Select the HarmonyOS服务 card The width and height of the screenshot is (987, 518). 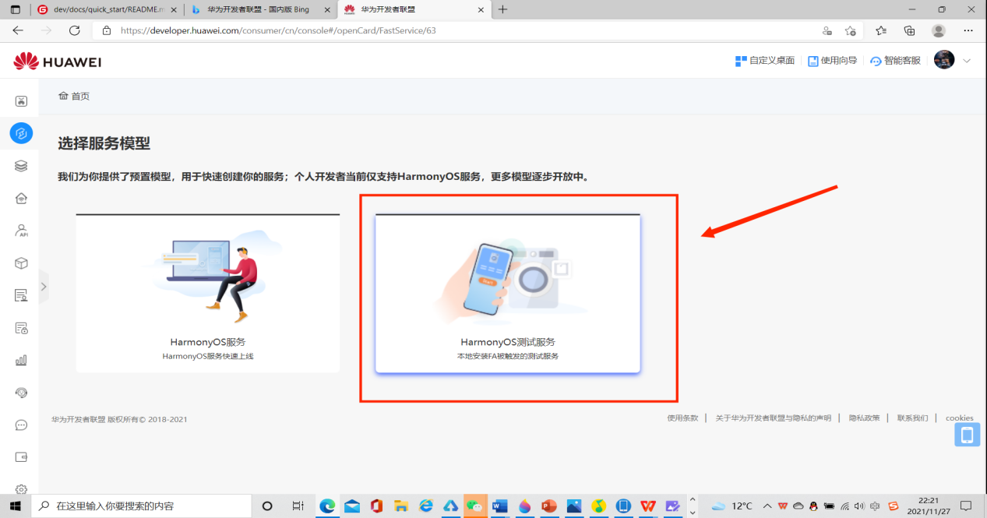(208, 293)
